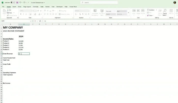Click the Percent Style icon
The width and height of the screenshot is (178, 103).
(x=80, y=14)
